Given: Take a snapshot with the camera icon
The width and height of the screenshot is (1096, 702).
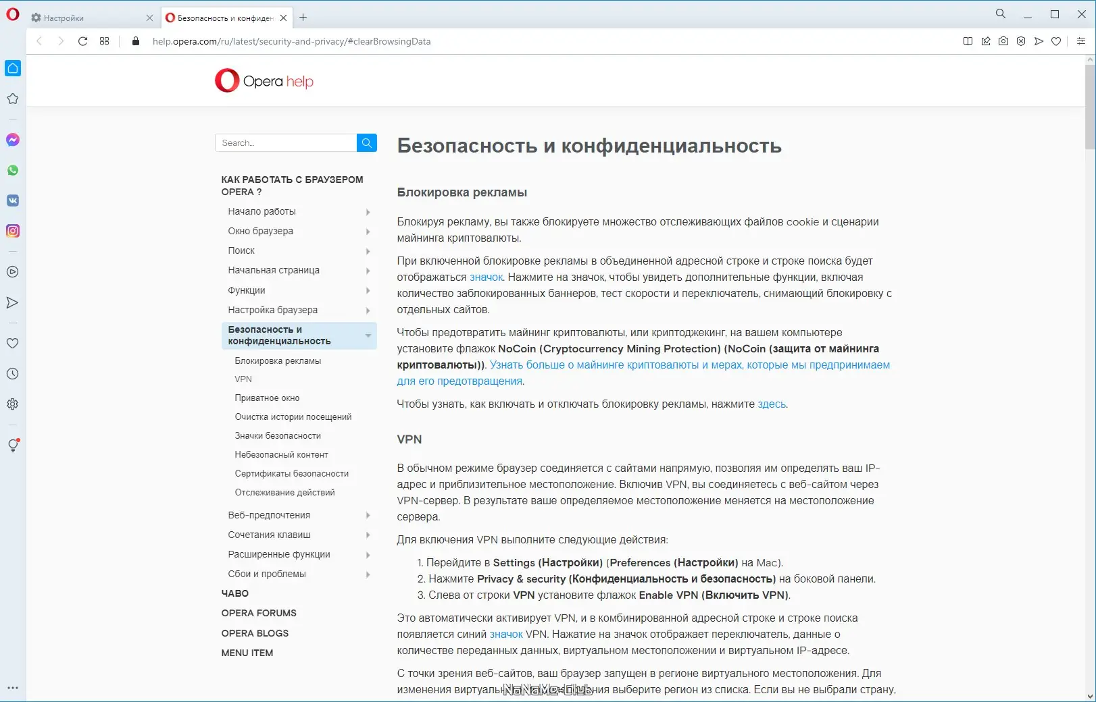Looking at the screenshot, I should pyautogui.click(x=1003, y=41).
